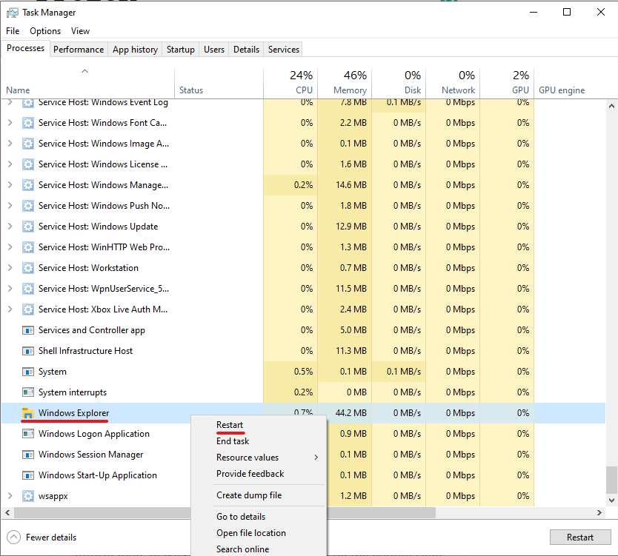
Task: Click the gear icon for Service Host: Windows Update
Action: coord(27,227)
